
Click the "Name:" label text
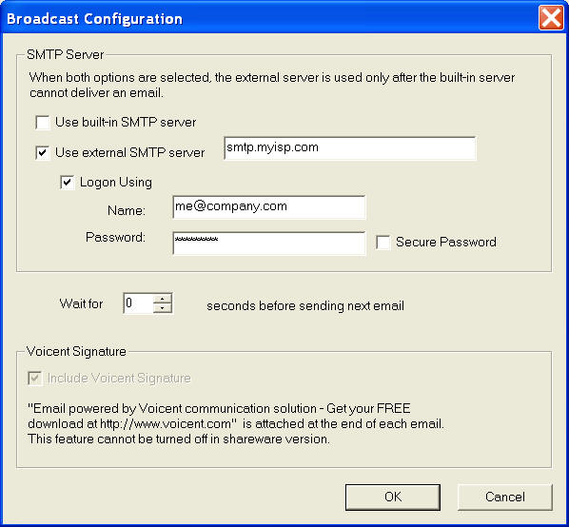tap(127, 211)
